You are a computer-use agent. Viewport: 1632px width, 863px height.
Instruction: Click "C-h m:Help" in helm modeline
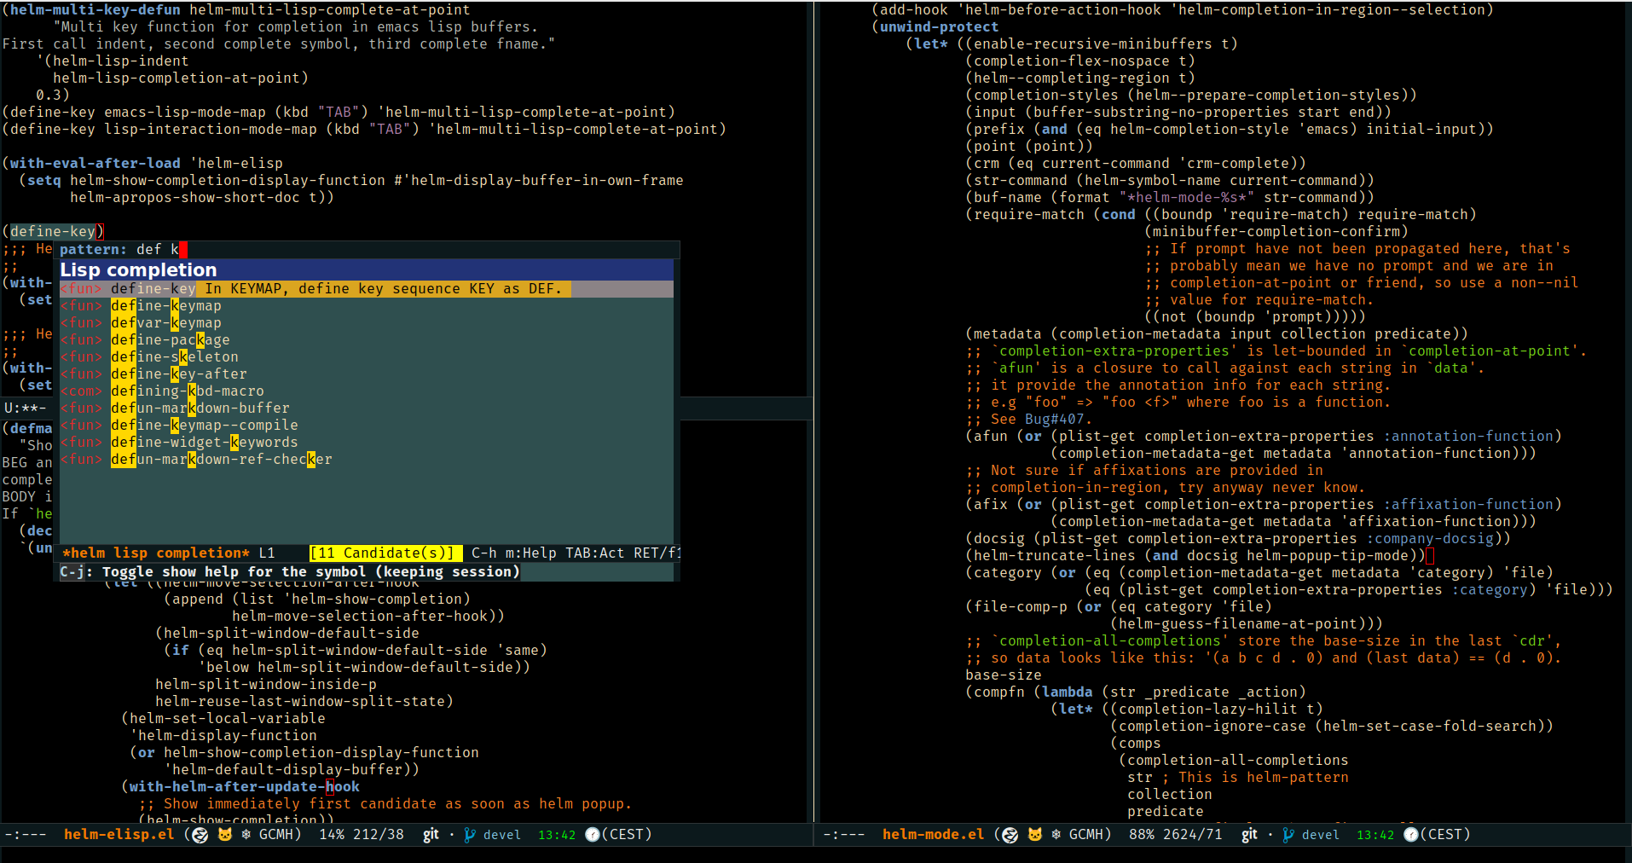pos(513,553)
